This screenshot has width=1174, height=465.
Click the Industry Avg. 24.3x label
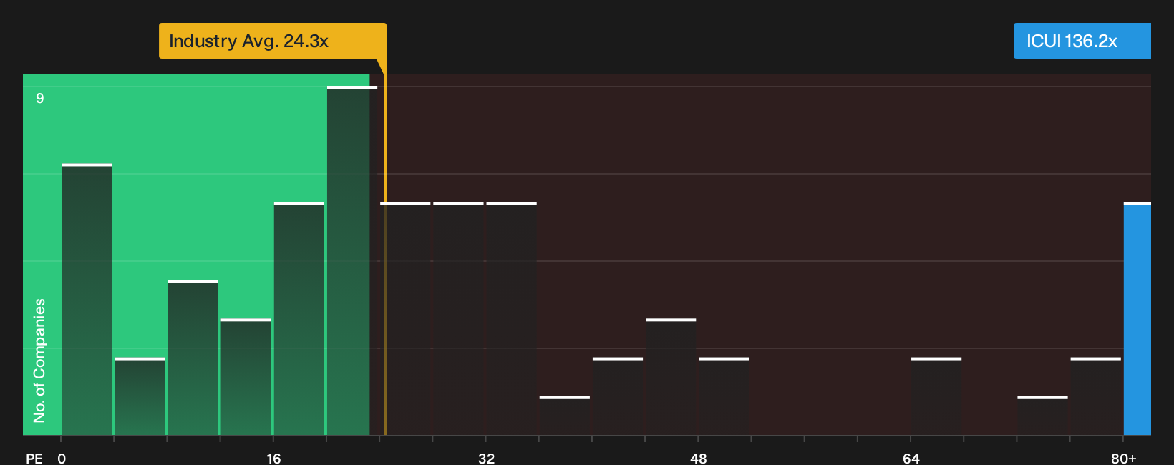click(x=272, y=41)
